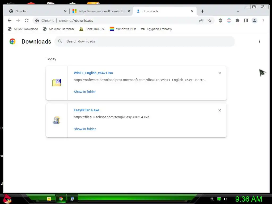The height and width of the screenshot is (204, 272).
Task: Click the EasyBCD installer icon thumbnail
Action: [x=56, y=120]
